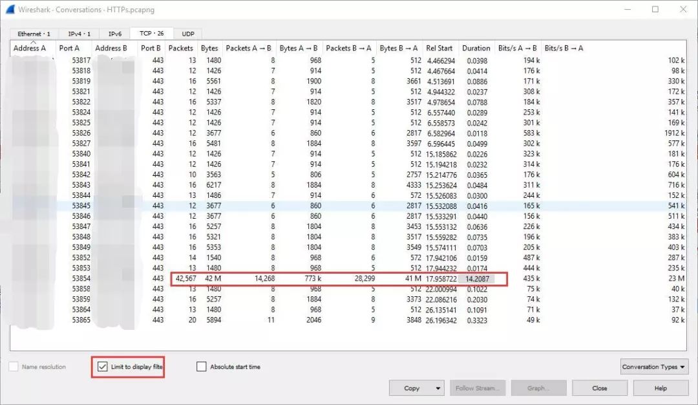Sort by Port B column header
Viewport: 698px width, 405px height.
pyautogui.click(x=151, y=48)
